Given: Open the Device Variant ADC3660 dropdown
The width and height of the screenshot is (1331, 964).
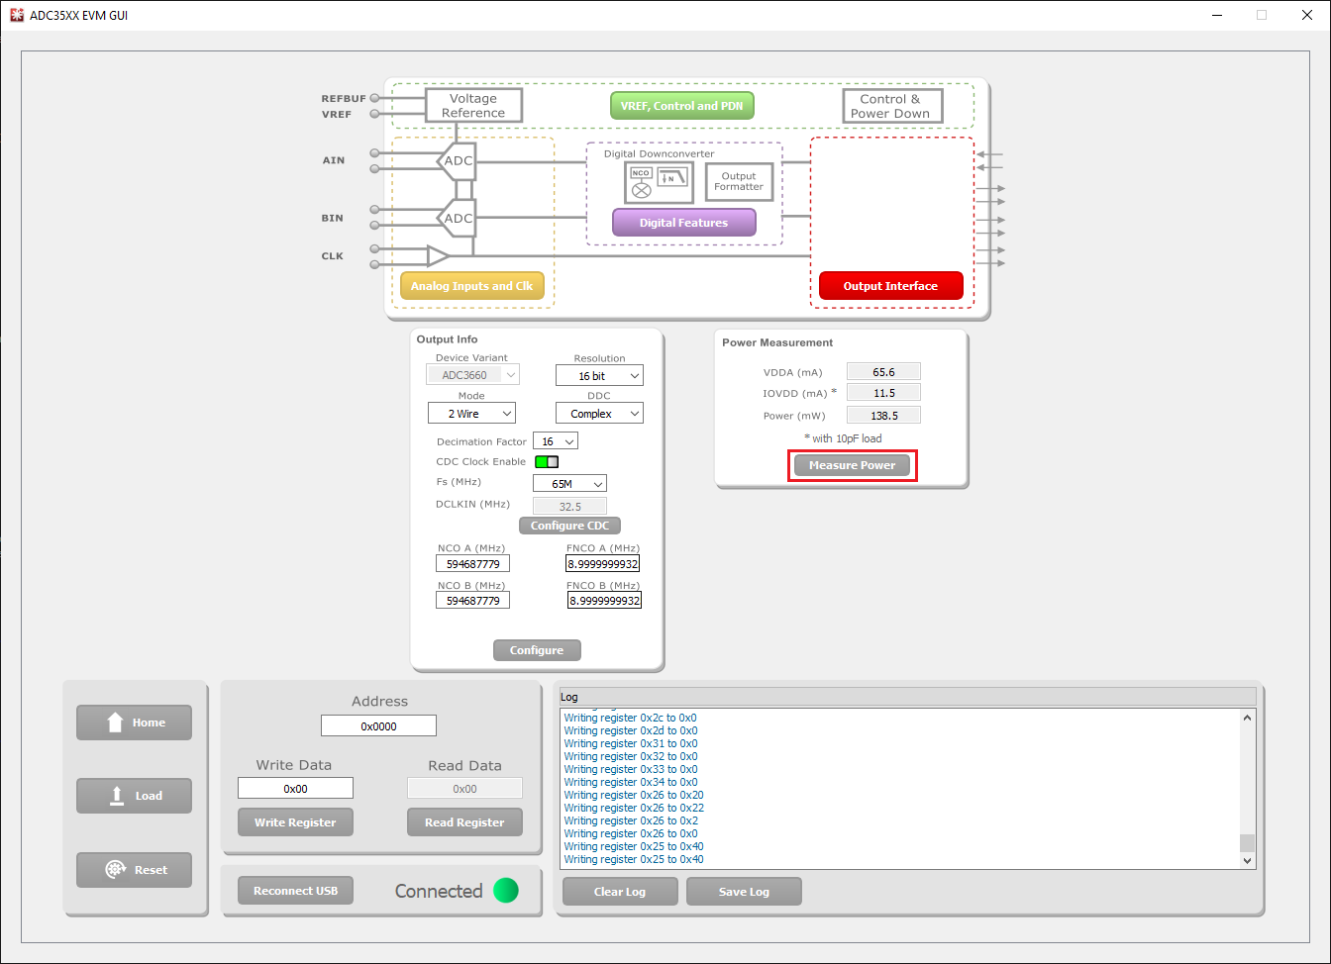Looking at the screenshot, I should (472, 375).
